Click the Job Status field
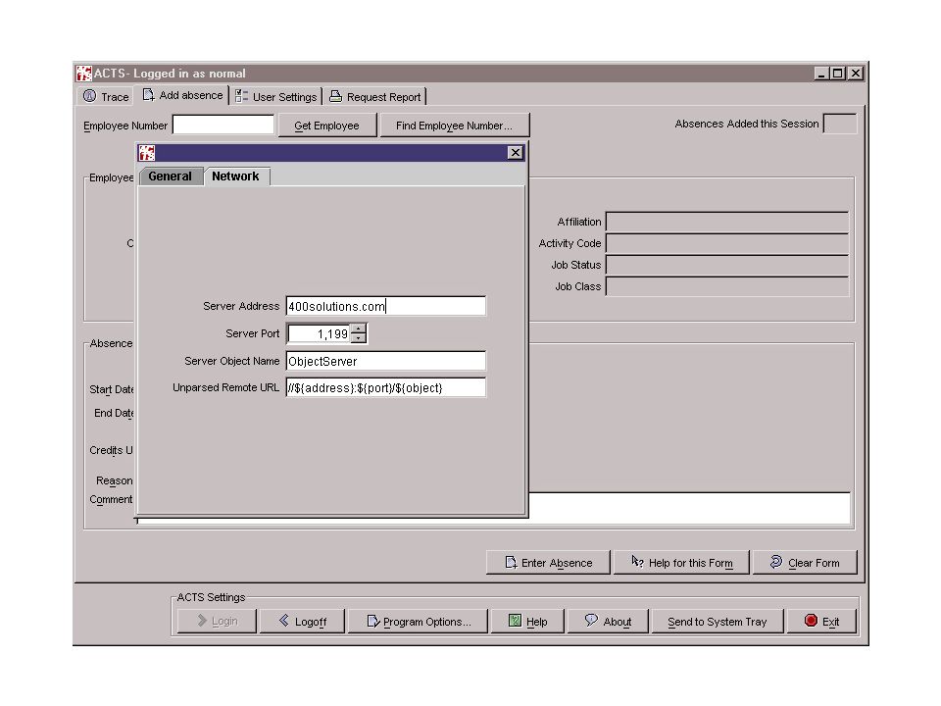This screenshot has width=941, height=706. point(727,266)
